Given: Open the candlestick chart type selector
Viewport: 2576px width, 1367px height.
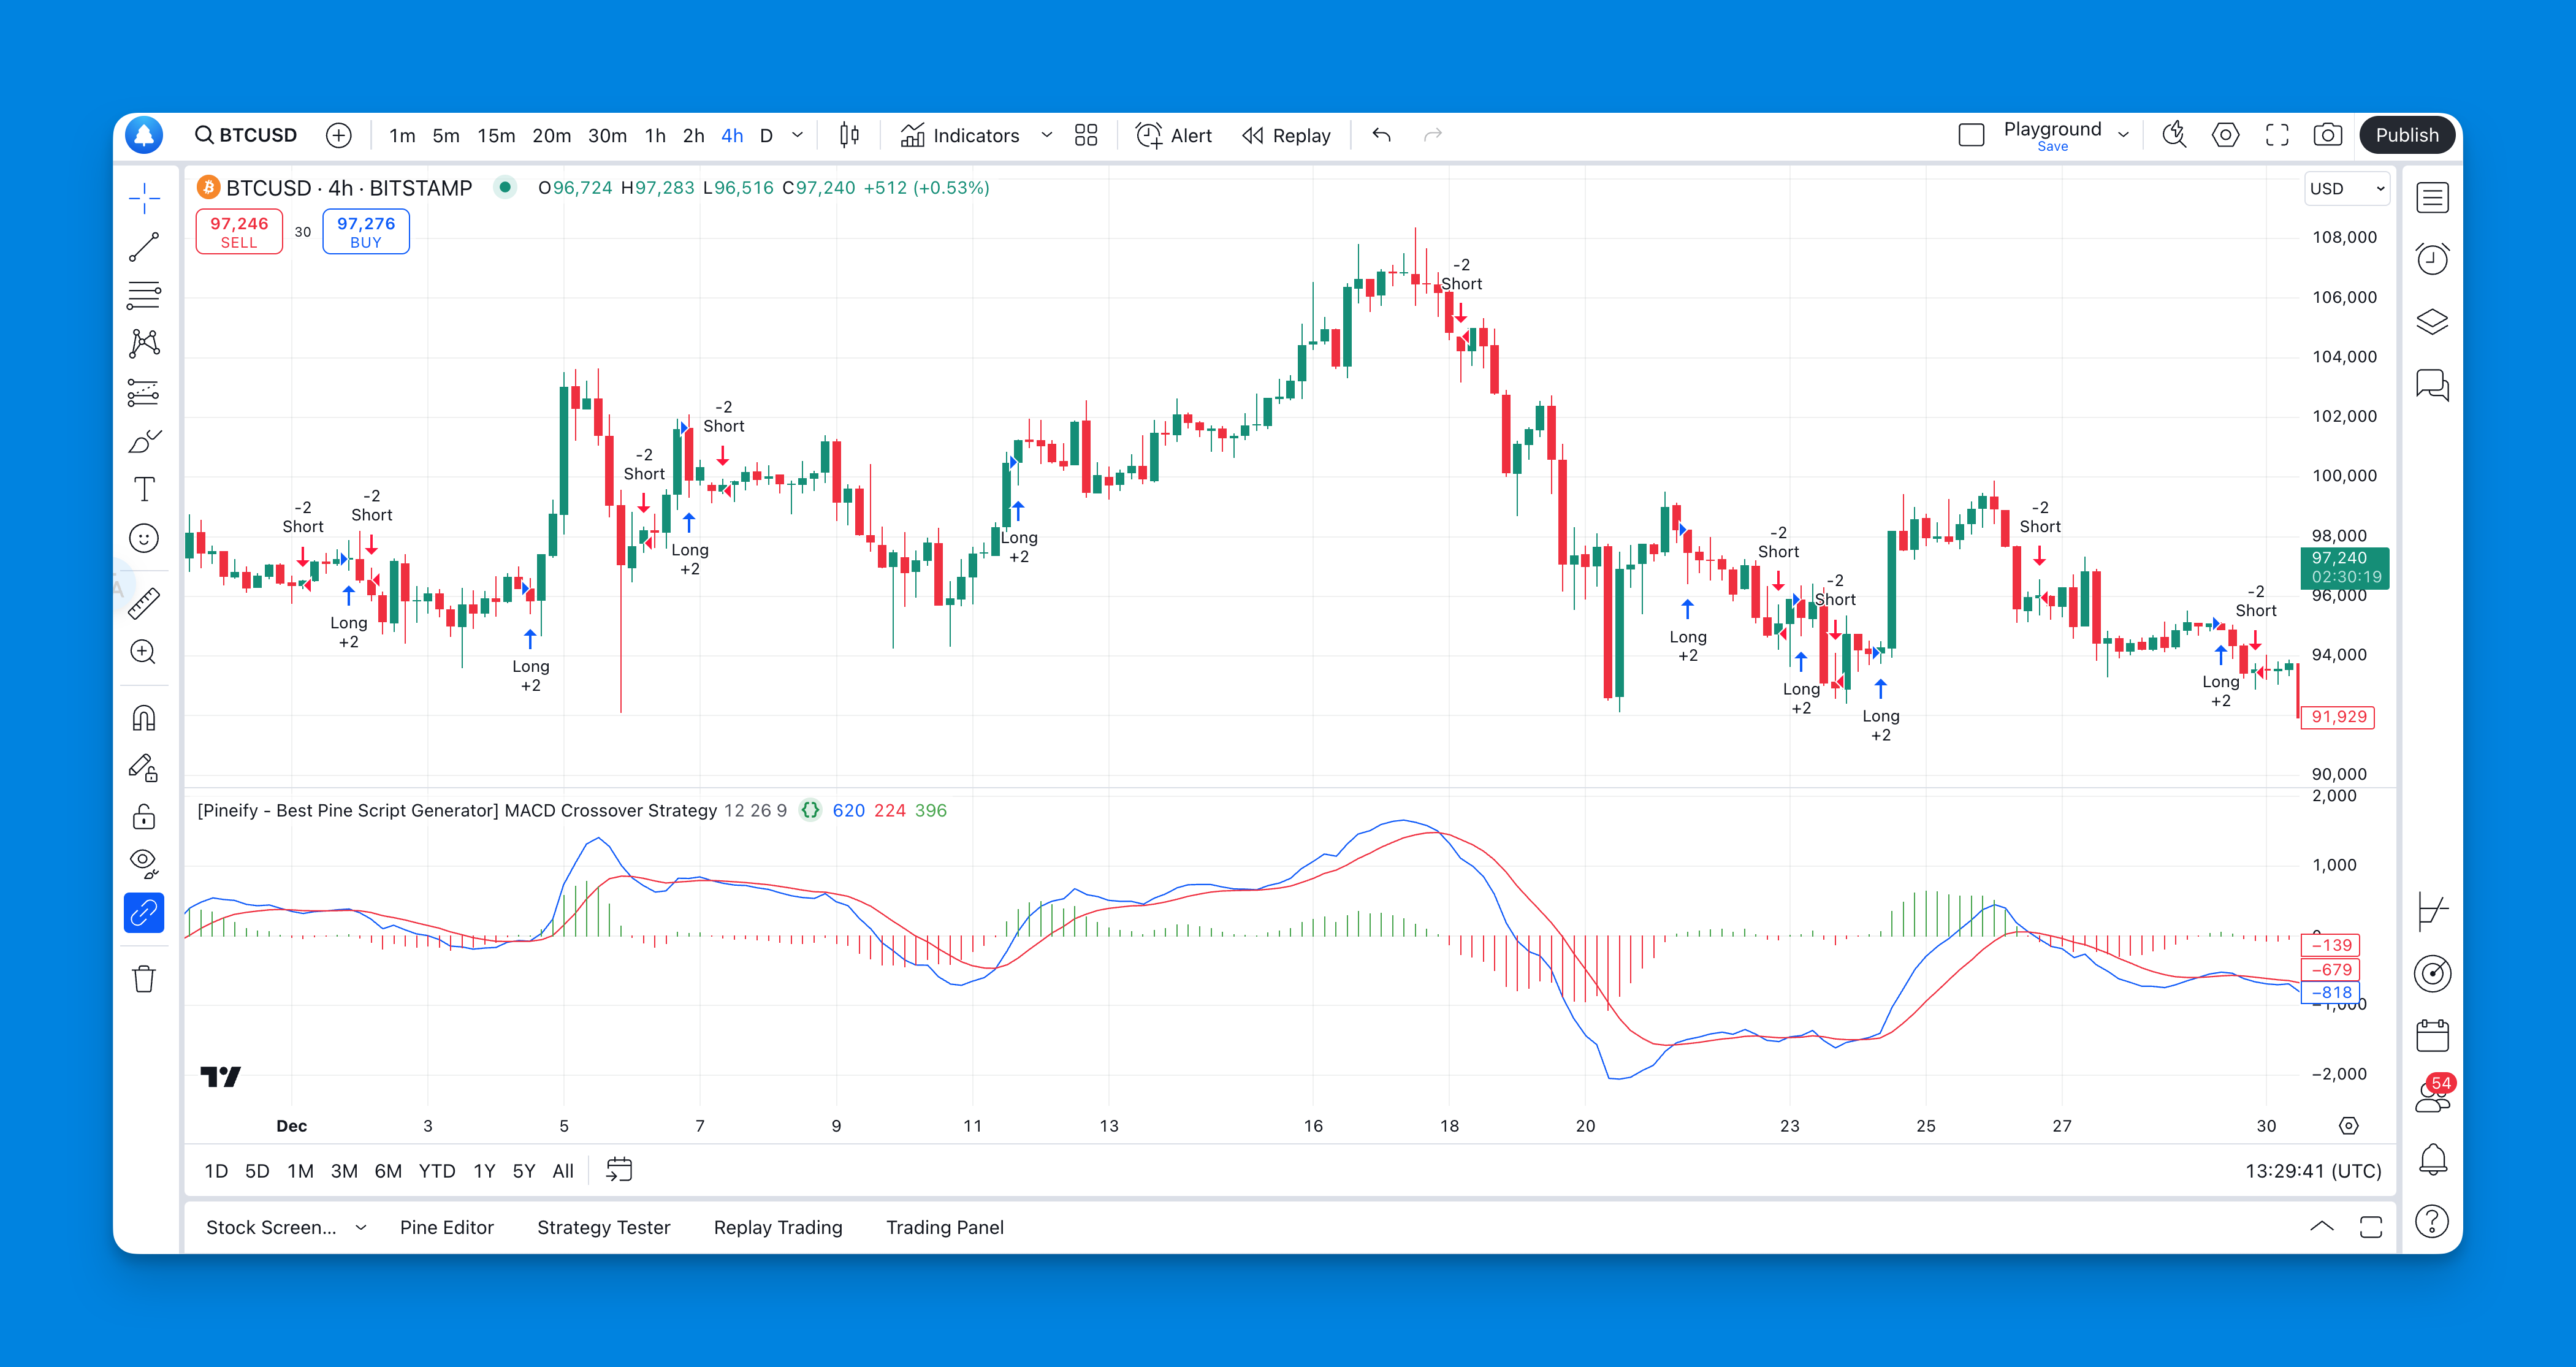Looking at the screenshot, I should click(x=849, y=135).
